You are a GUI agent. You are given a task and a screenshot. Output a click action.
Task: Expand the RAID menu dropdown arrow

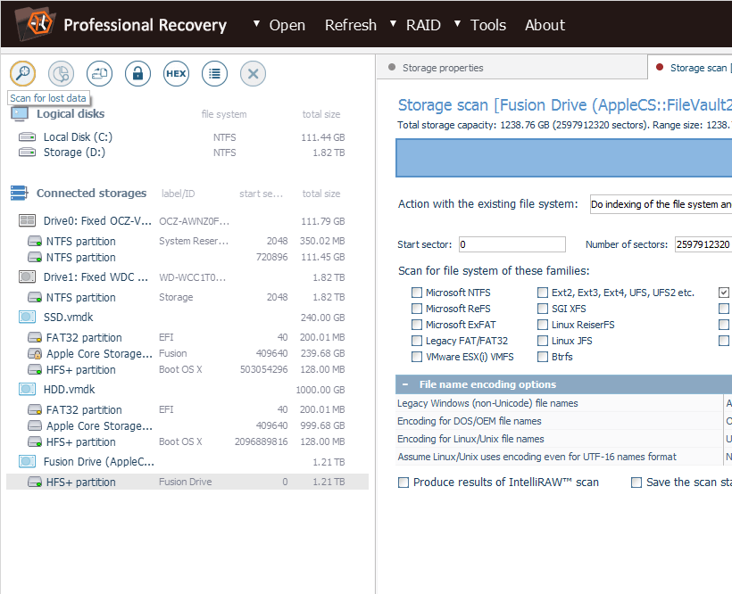tap(393, 23)
